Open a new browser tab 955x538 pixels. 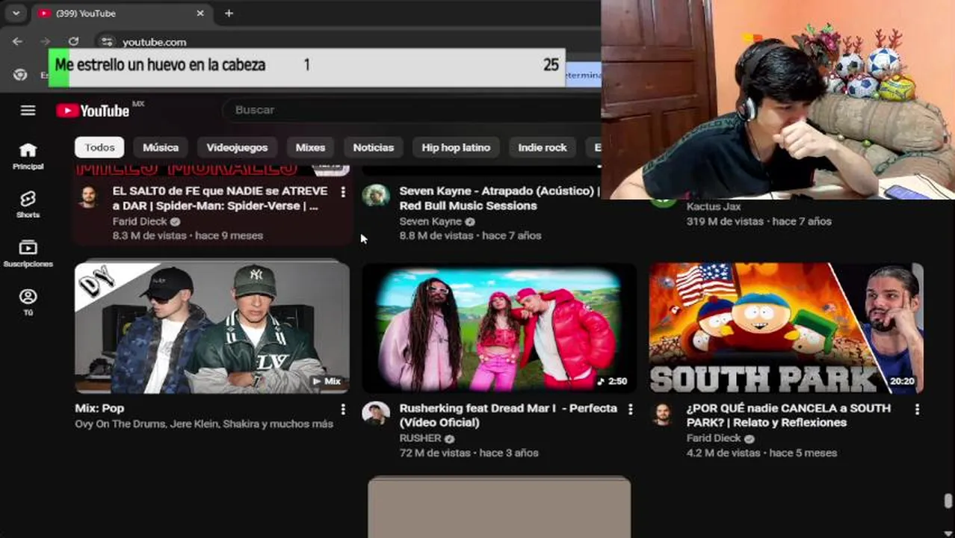pyautogui.click(x=229, y=13)
